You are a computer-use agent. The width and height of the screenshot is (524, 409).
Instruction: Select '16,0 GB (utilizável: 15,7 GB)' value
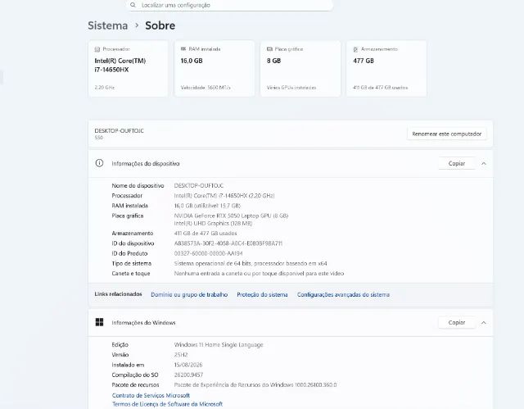pos(207,206)
